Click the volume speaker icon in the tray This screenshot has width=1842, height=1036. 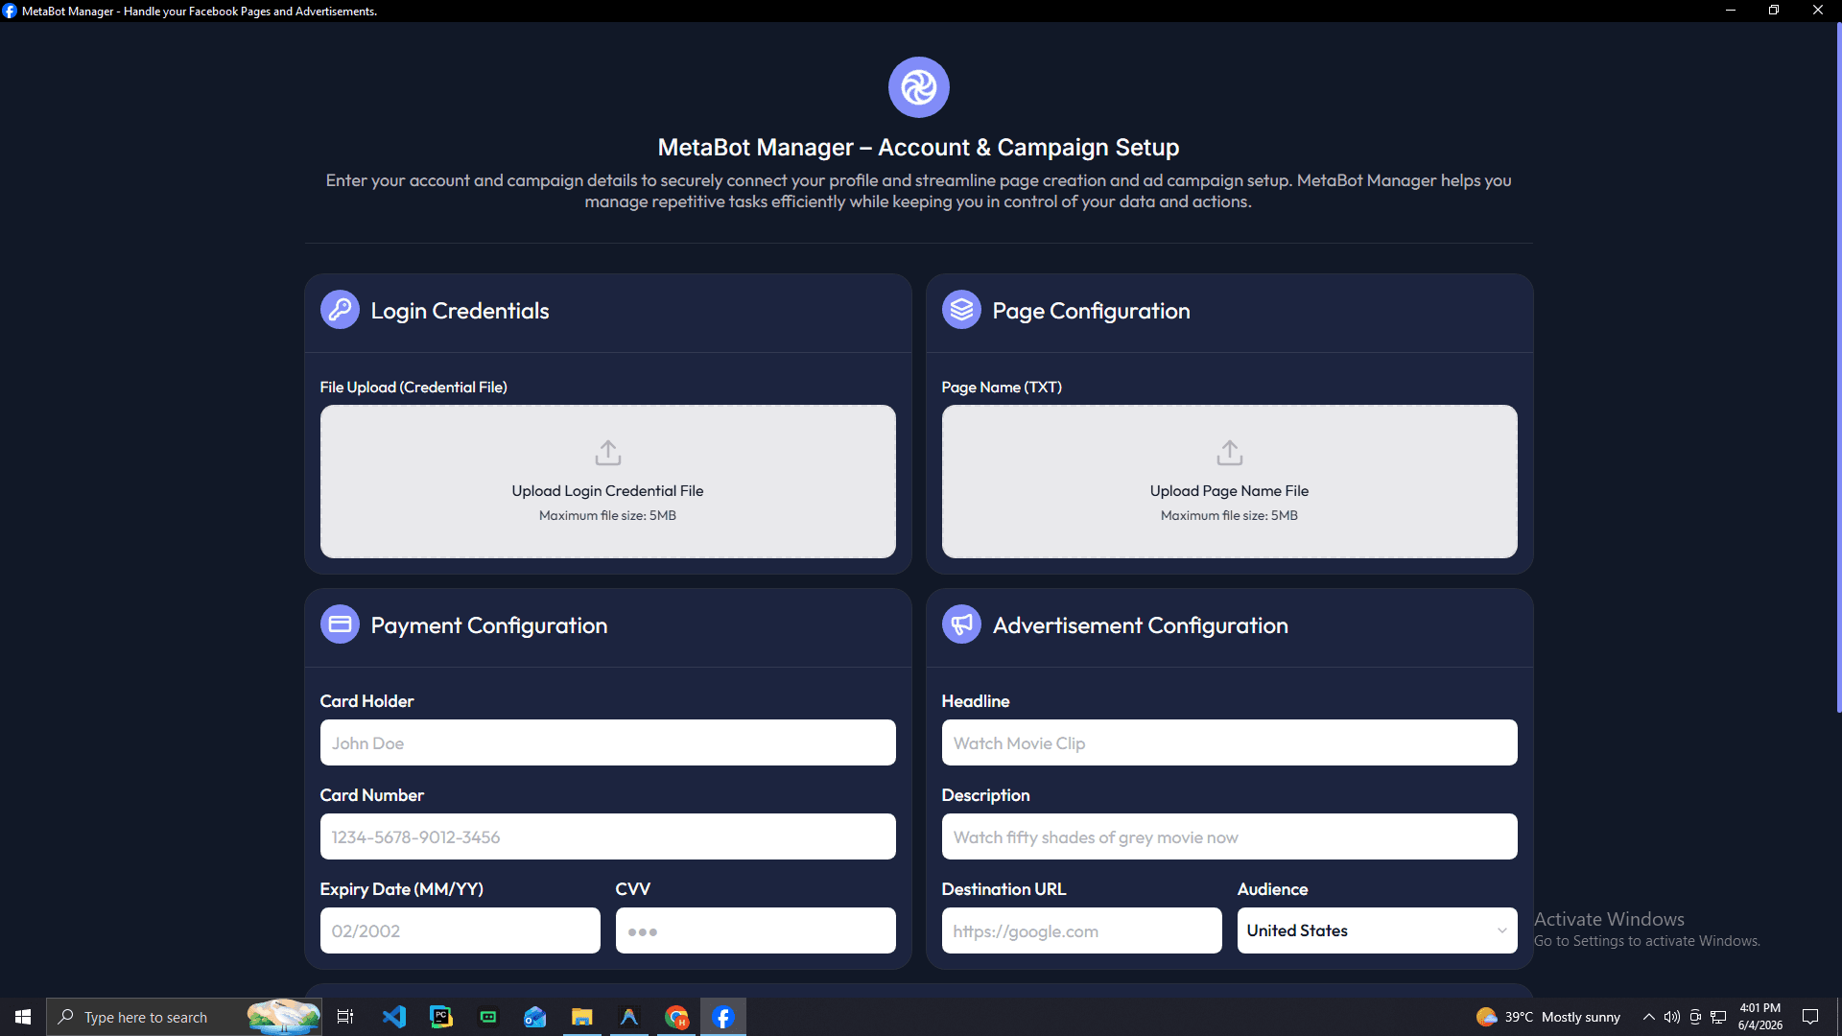pos(1671,1017)
